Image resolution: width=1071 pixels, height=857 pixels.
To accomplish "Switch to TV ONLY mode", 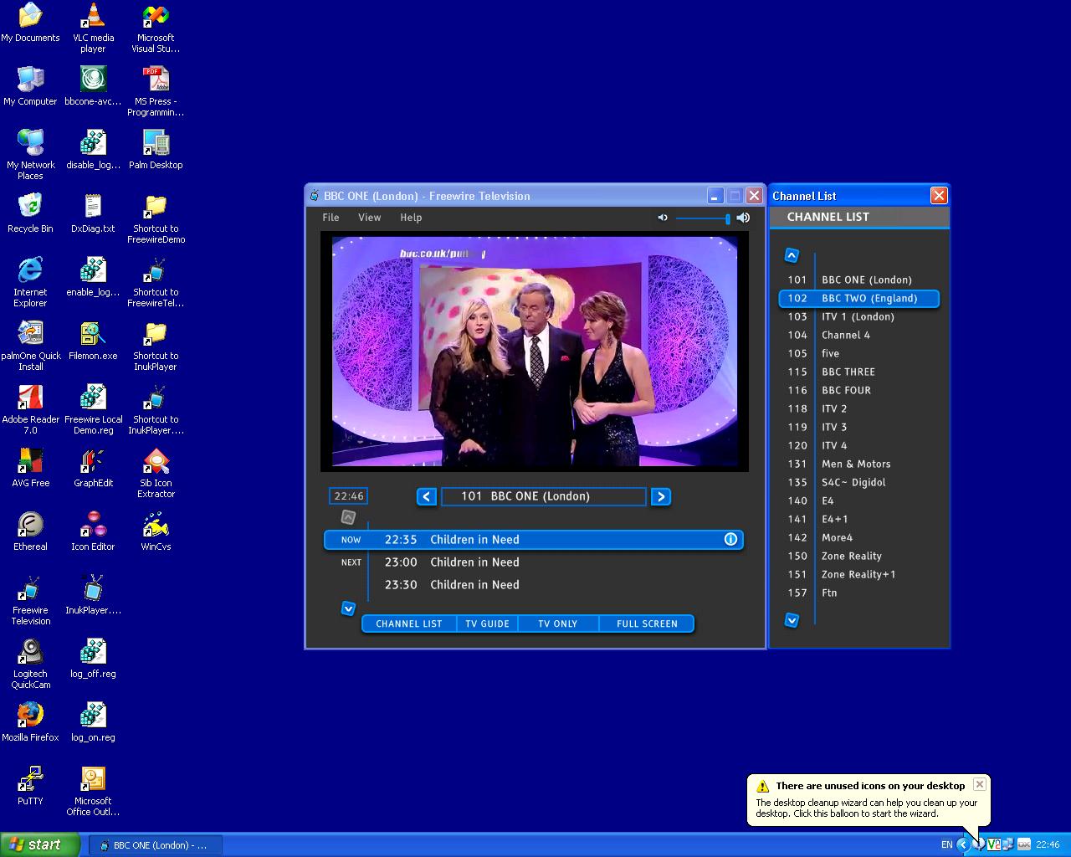I will (x=558, y=624).
